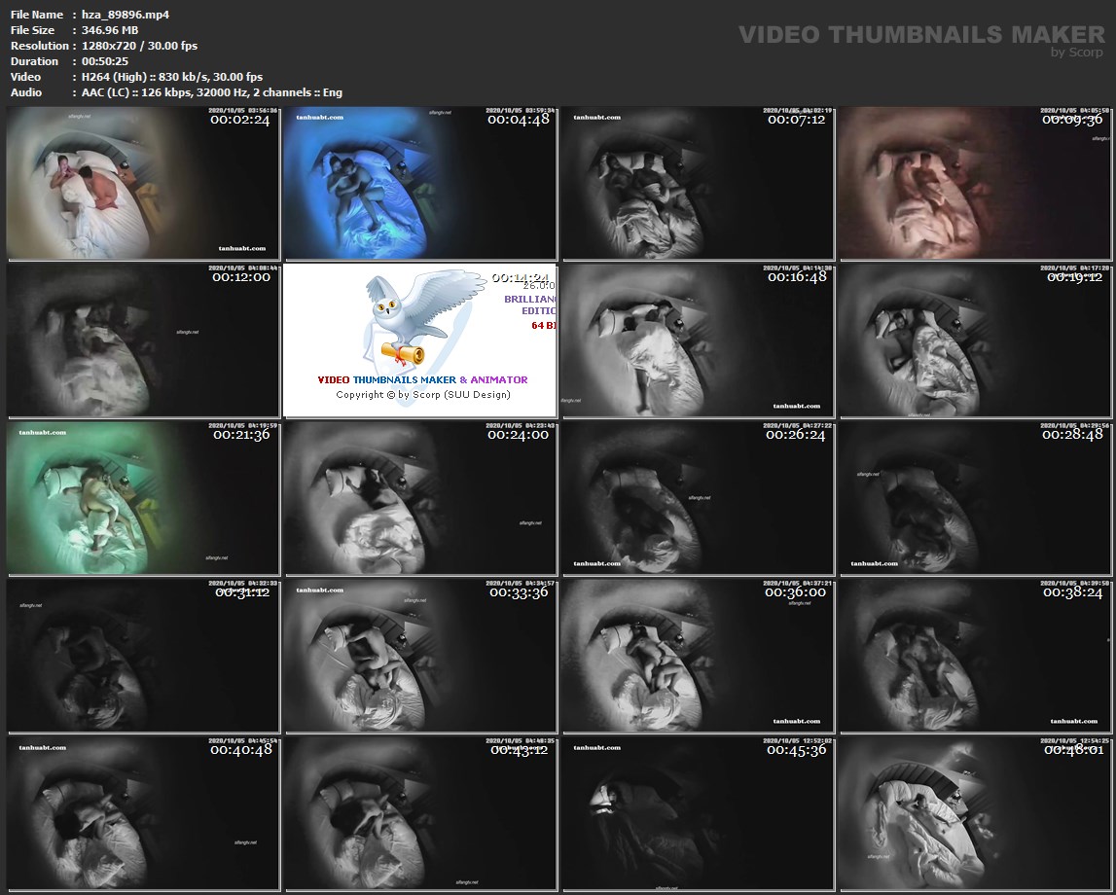This screenshot has width=1116, height=895.
Task: Select the thumbnail stamped 00:16:48
Action: pyautogui.click(x=698, y=340)
